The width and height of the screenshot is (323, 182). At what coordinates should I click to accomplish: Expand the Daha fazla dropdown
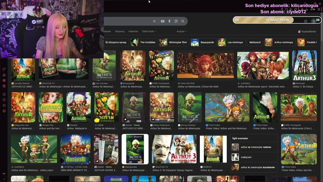[x=149, y=31]
